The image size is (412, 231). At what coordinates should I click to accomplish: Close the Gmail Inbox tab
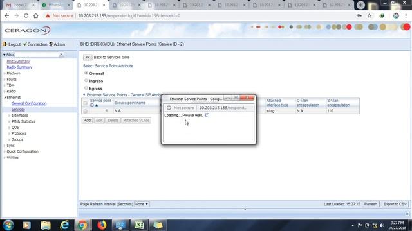(x=33, y=5)
